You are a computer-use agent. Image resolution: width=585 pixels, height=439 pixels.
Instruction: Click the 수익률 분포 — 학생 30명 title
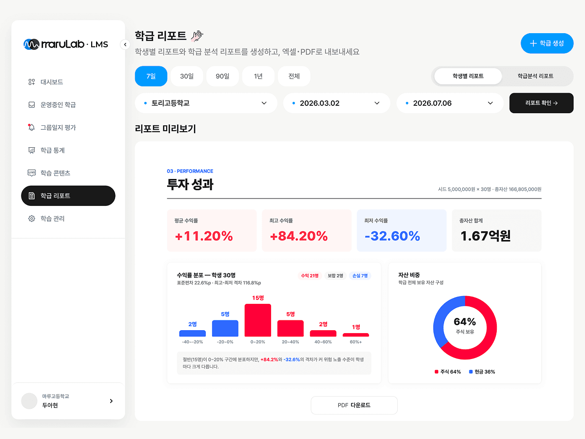pyautogui.click(x=206, y=275)
